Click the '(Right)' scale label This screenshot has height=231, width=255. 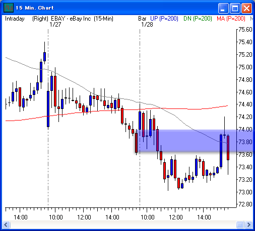[x=40, y=19]
